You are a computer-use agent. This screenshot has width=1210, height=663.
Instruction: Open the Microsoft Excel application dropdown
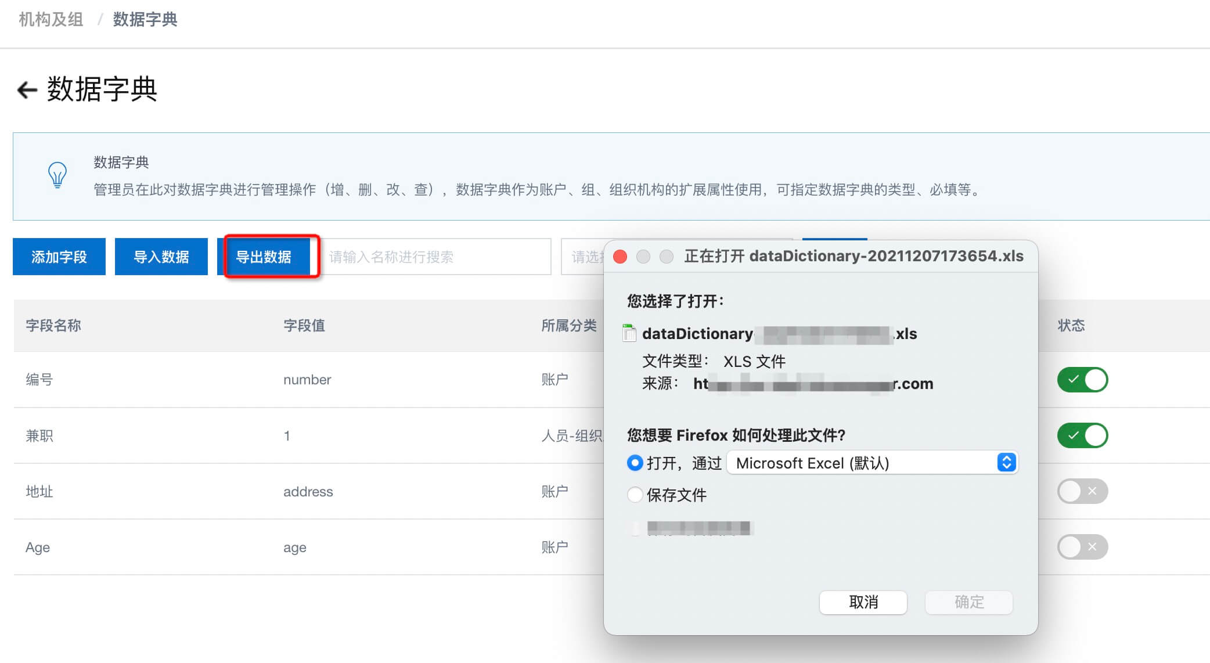[x=872, y=463]
